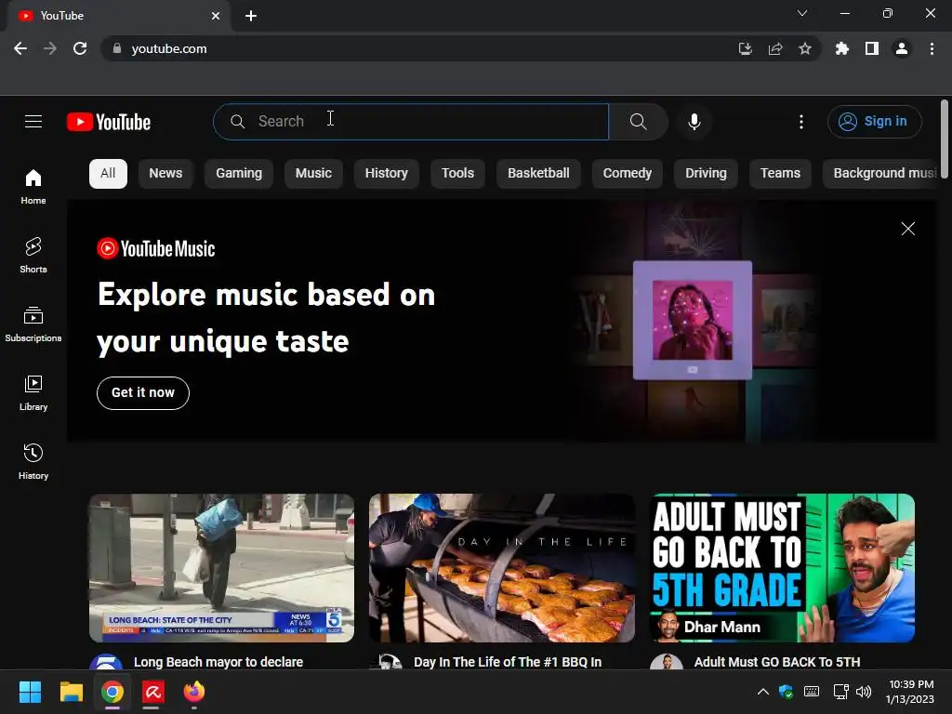Bookmark this page with the star
This screenshot has height=714, width=952.
point(804,48)
